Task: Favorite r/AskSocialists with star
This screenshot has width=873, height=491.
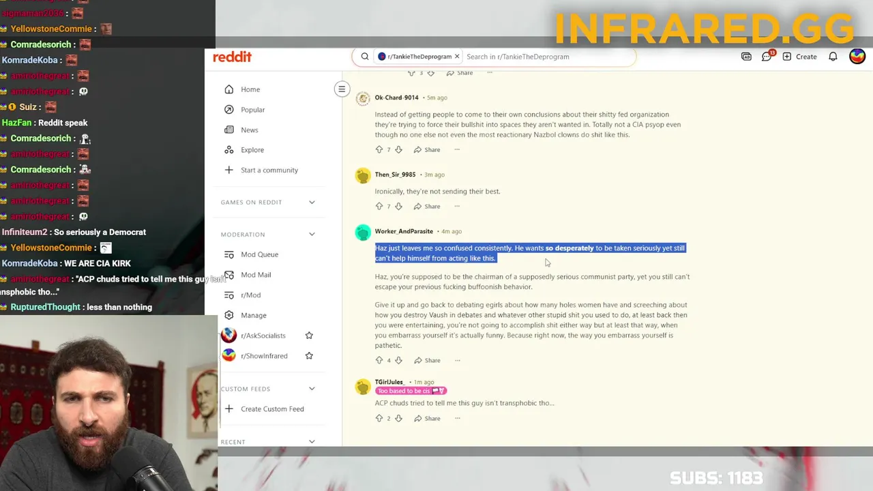Action: (x=309, y=336)
